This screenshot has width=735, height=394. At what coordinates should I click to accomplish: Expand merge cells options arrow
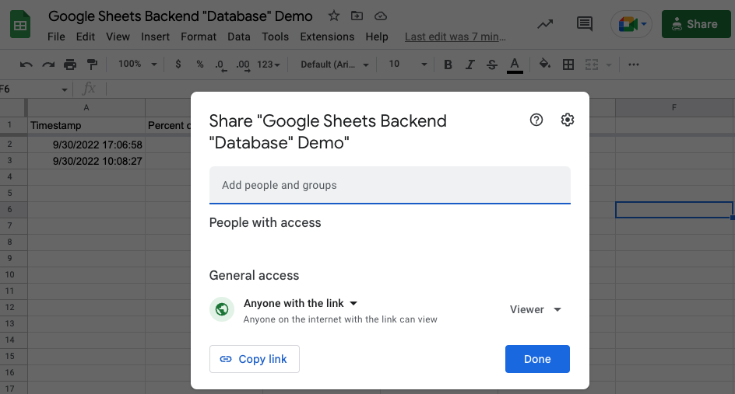pyautogui.click(x=609, y=65)
